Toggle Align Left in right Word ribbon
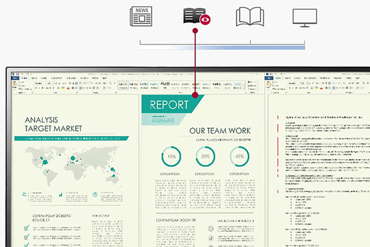The height and width of the screenshot is (247, 370). tap(334, 88)
